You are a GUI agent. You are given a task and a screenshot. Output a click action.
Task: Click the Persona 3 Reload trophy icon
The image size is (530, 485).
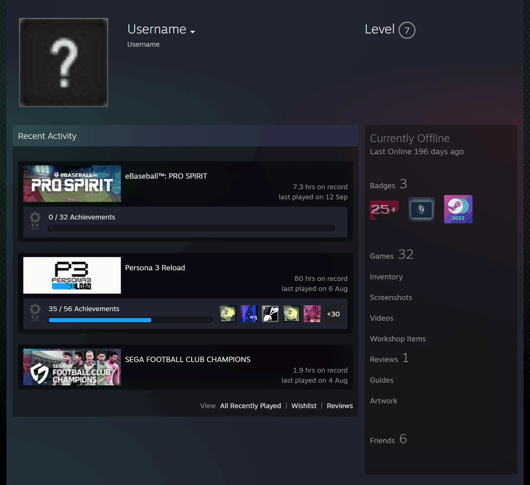(35, 312)
